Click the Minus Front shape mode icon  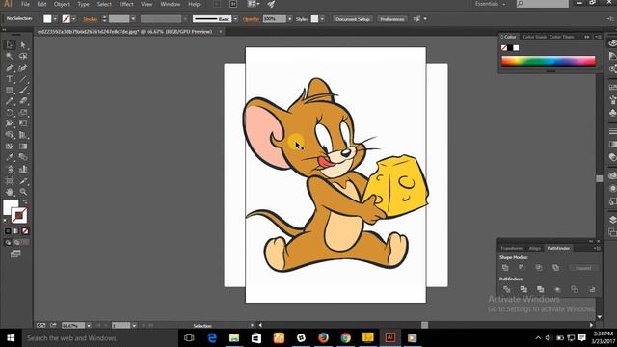523,268
